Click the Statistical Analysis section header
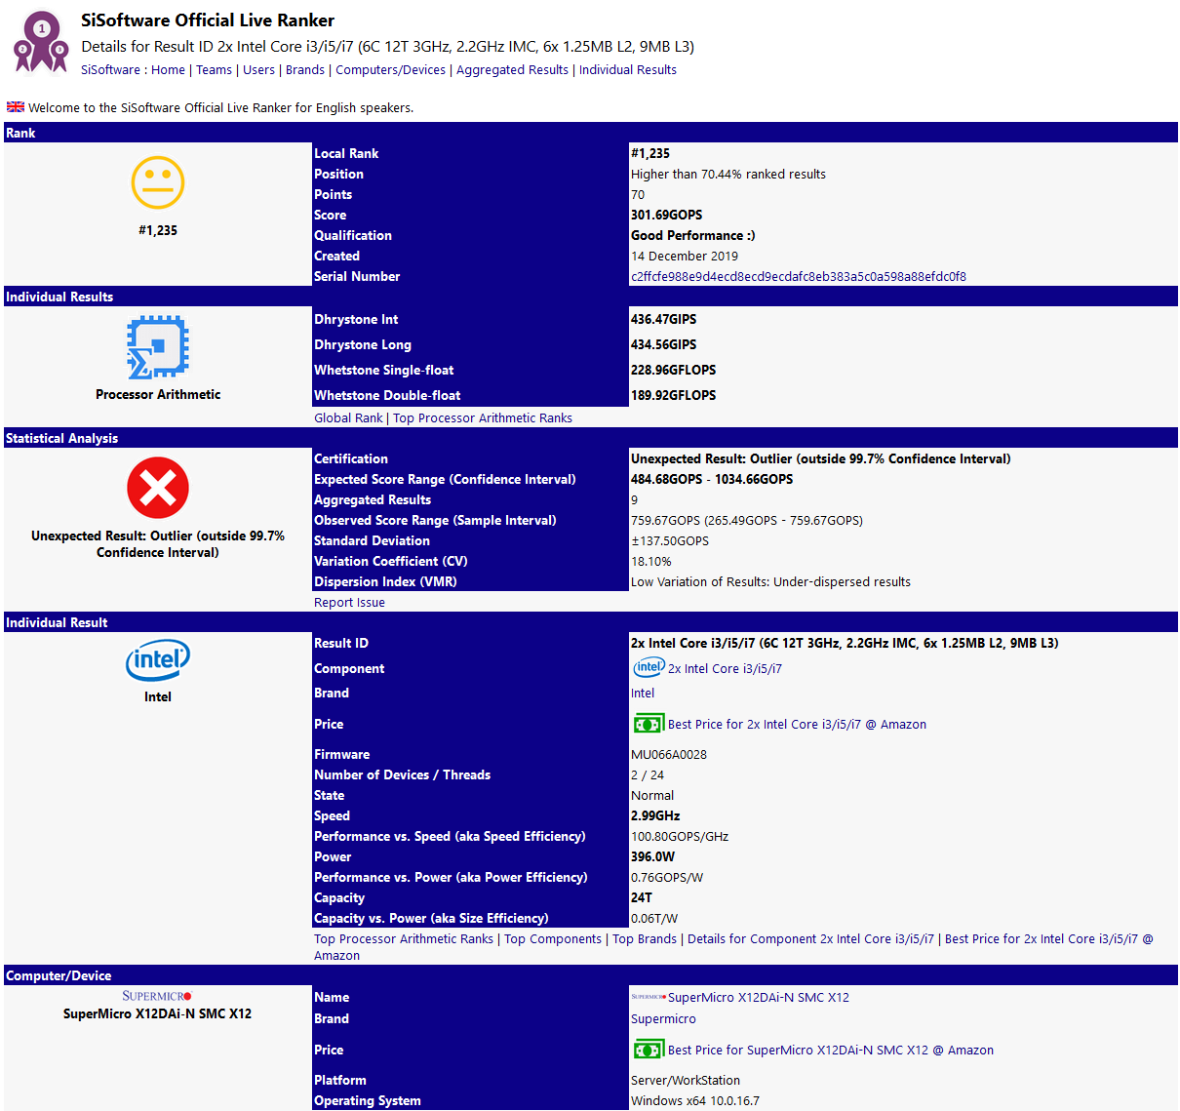 591,439
